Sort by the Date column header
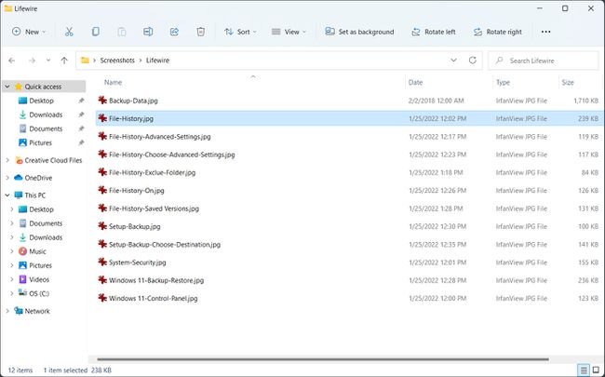Viewport: 605px width, 377px height. (415, 82)
